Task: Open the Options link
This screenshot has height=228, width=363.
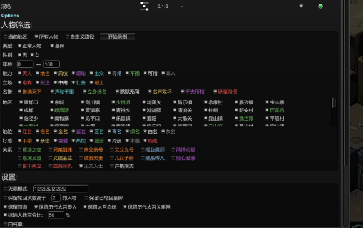Action: click(10, 16)
